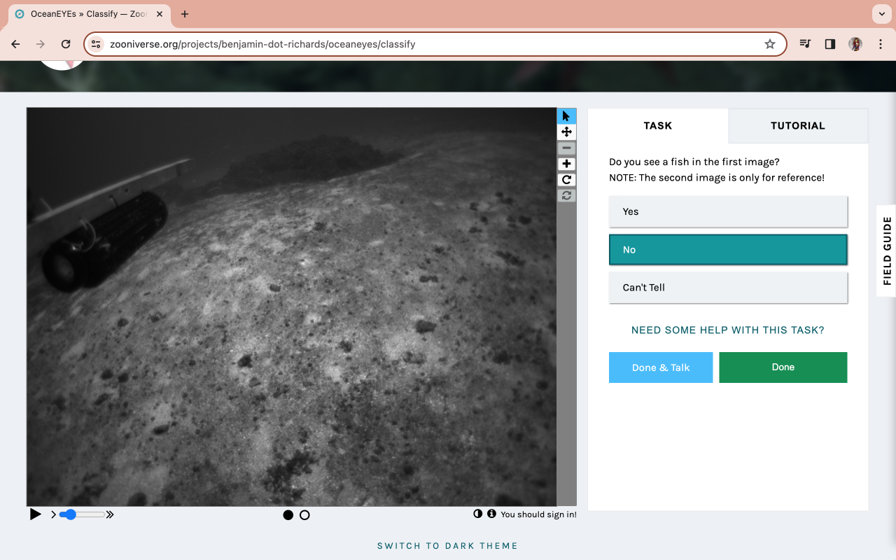The height and width of the screenshot is (560, 896).
Task: Choose the Yes answer option
Action: tap(728, 211)
